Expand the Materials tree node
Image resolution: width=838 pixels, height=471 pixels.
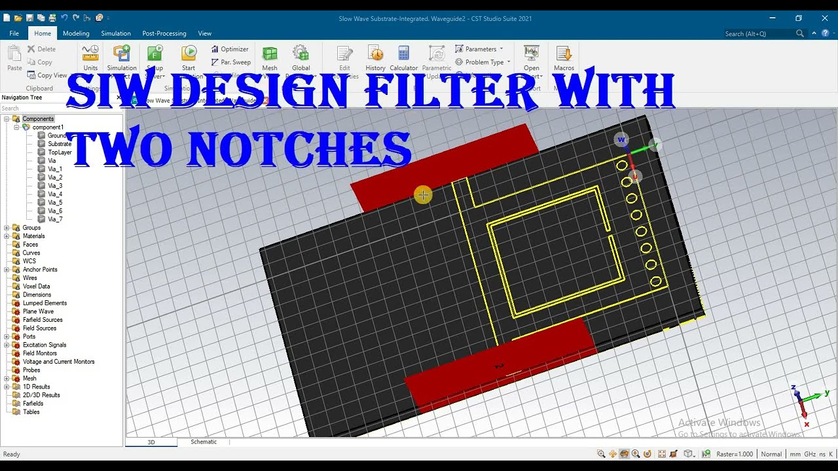click(7, 236)
